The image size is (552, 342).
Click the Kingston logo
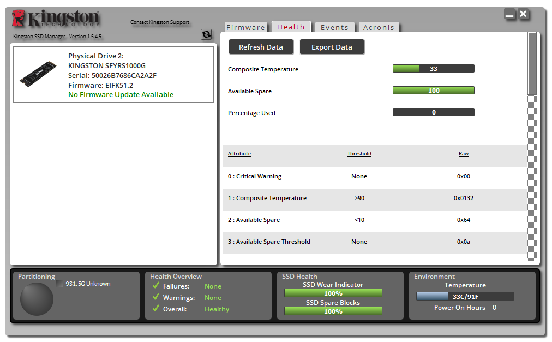coord(56,19)
